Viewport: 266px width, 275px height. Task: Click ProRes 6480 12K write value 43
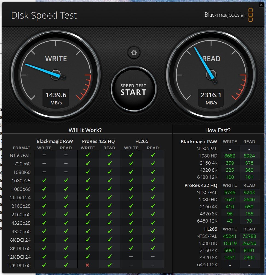[x=230, y=221]
